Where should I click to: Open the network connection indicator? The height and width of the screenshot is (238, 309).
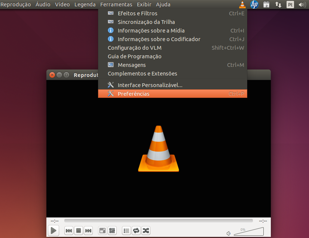[278, 4]
